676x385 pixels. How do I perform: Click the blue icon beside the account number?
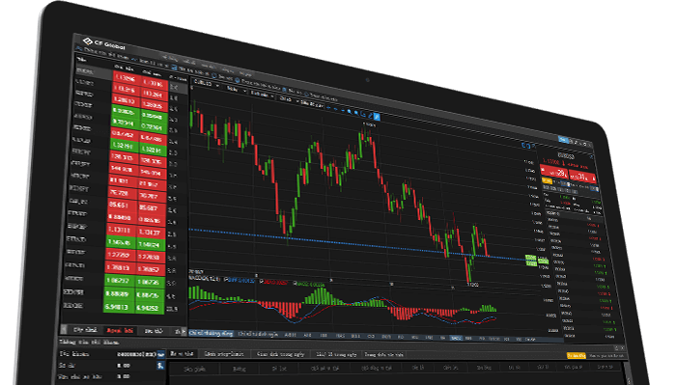[x=161, y=354]
